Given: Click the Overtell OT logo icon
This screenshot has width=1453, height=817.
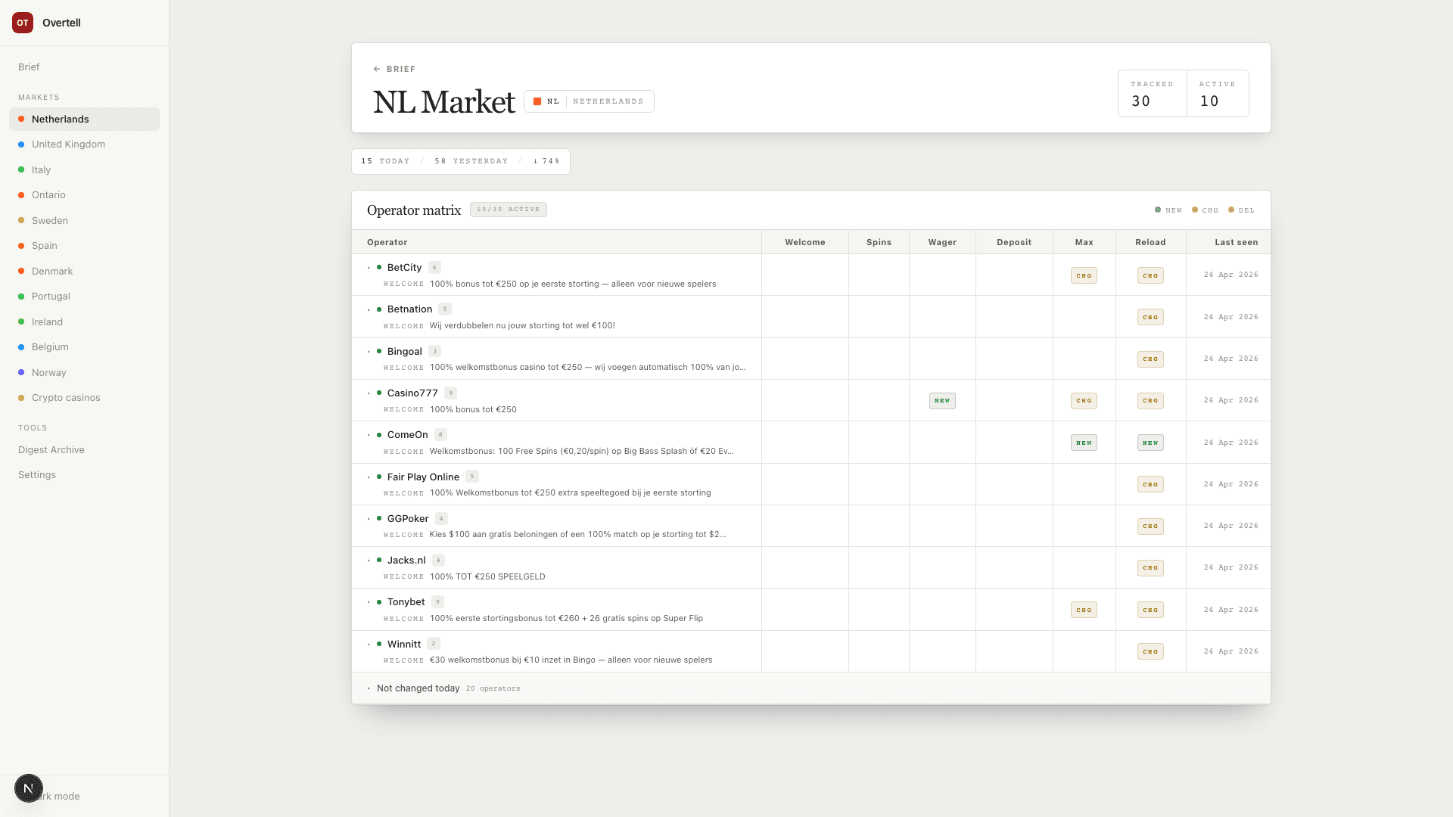Looking at the screenshot, I should (23, 23).
